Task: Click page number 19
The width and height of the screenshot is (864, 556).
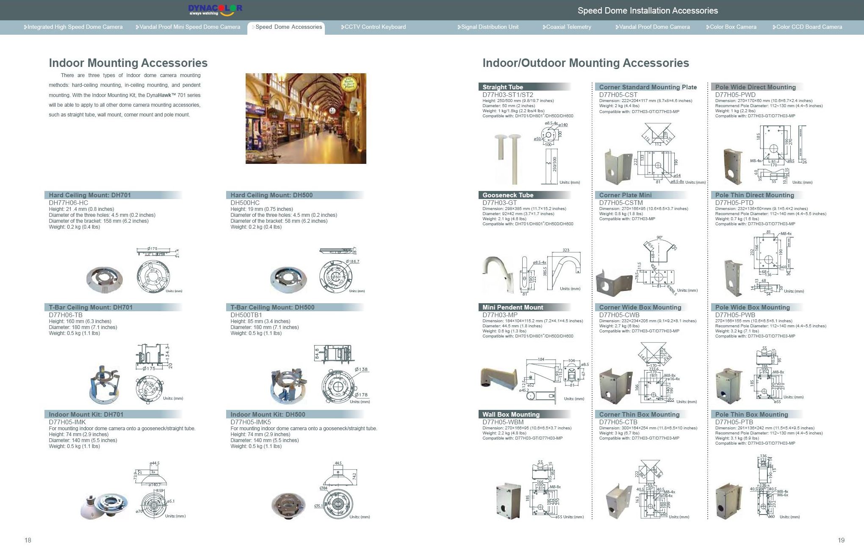Action: tap(841, 540)
